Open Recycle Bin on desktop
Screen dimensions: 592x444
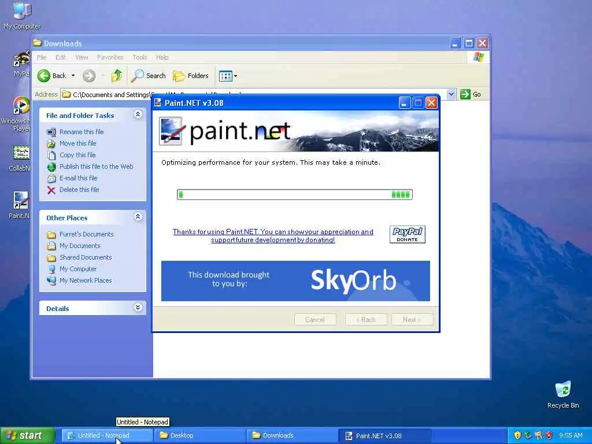563,394
